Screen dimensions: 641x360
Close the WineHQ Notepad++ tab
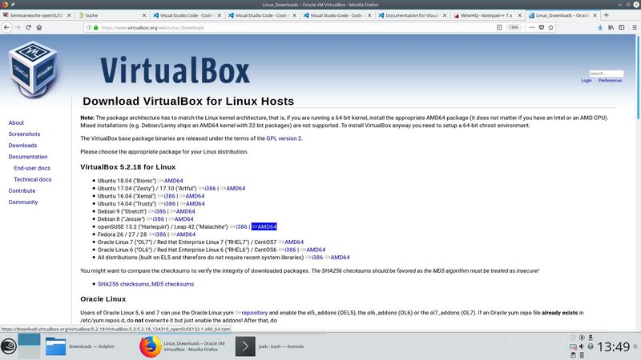click(x=519, y=15)
